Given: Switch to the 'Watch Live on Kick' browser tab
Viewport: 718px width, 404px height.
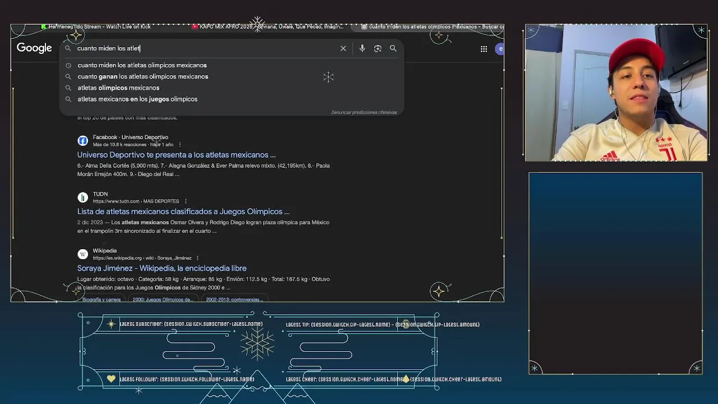Looking at the screenshot, I should [x=95, y=26].
